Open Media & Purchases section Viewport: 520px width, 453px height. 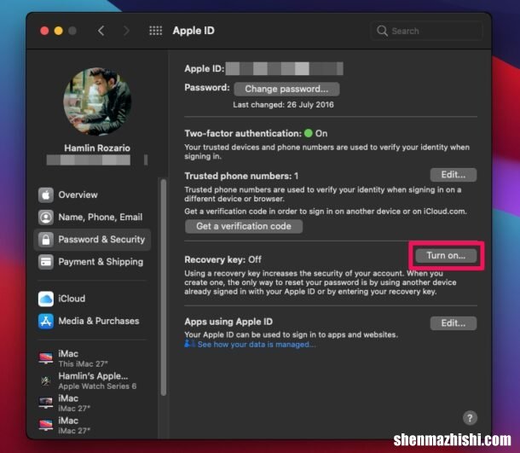coord(92,321)
